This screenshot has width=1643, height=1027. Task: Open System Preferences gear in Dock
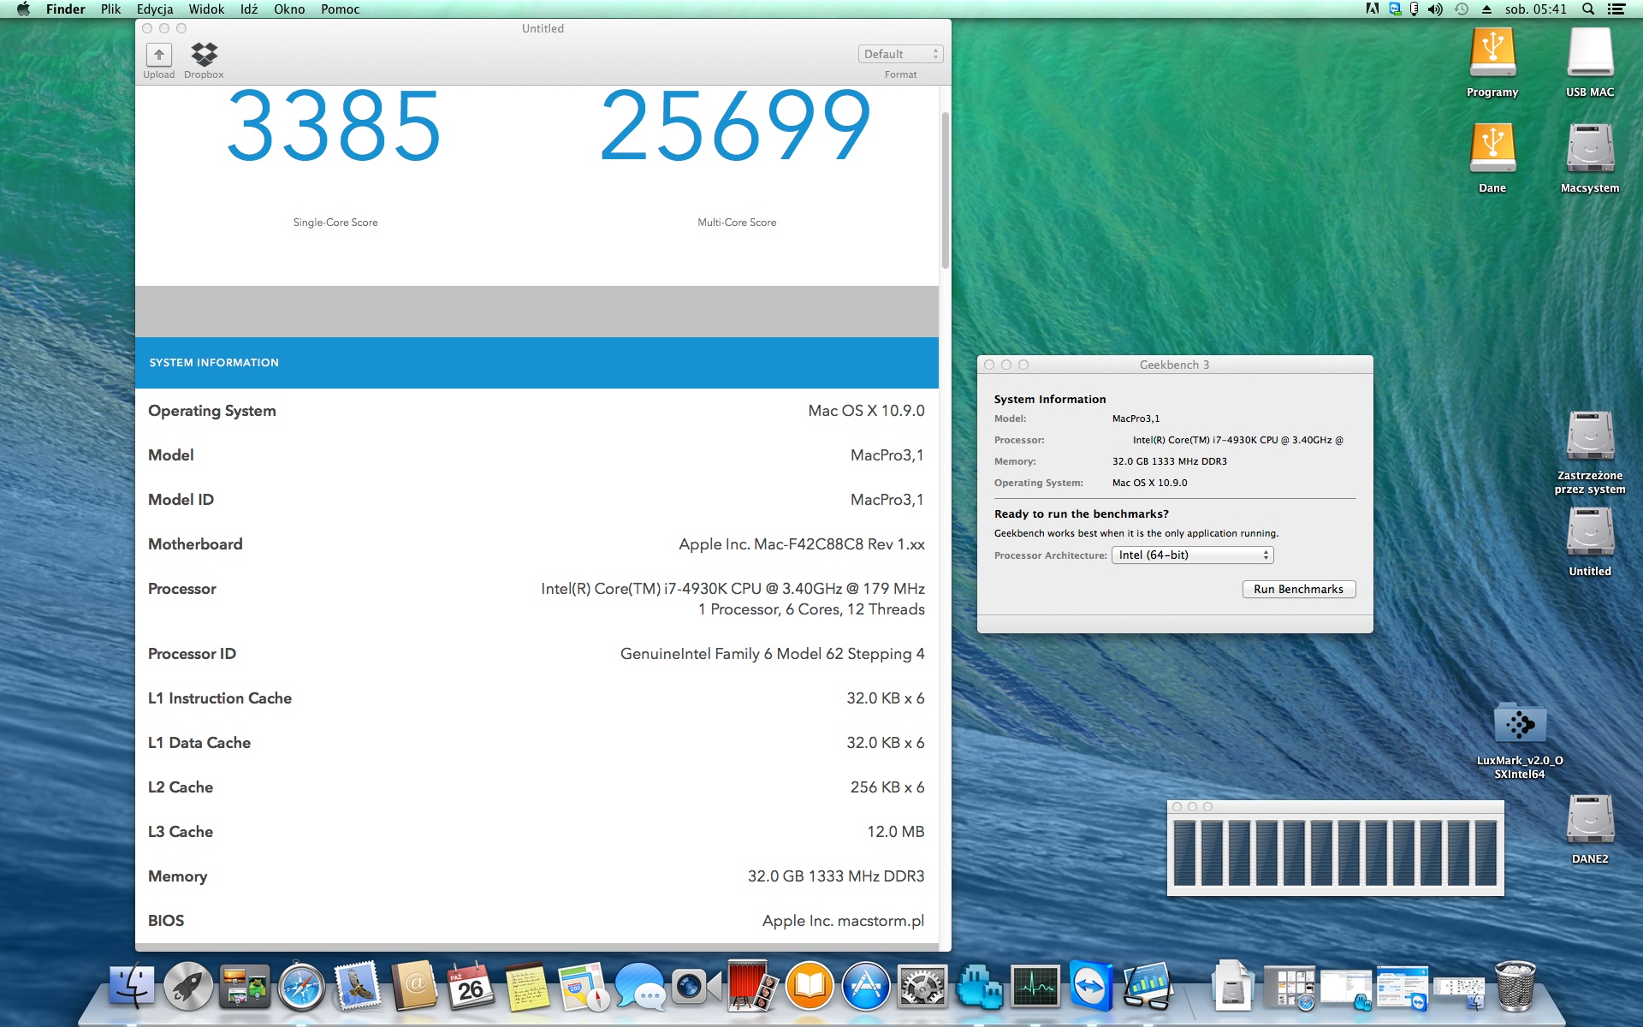pos(922,985)
